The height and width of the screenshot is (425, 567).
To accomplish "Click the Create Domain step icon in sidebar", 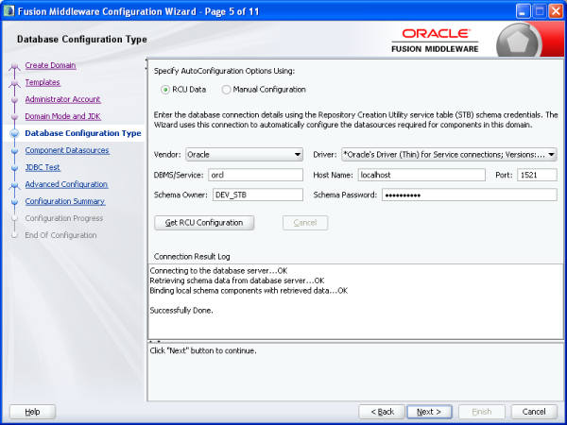I will 14,67.
